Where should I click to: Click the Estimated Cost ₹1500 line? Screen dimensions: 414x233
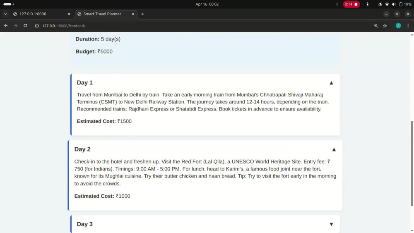pyautogui.click(x=104, y=121)
